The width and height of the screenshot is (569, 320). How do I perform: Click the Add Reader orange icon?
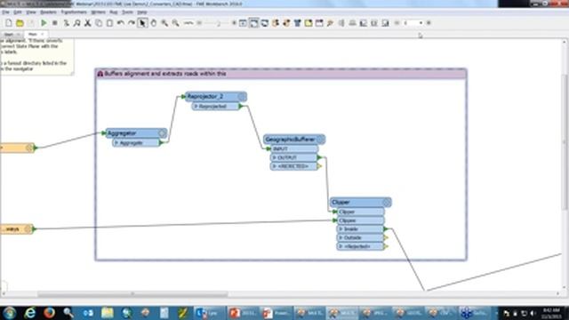276,23
